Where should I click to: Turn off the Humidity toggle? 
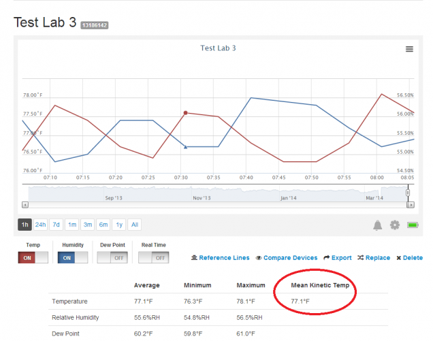[x=73, y=257]
